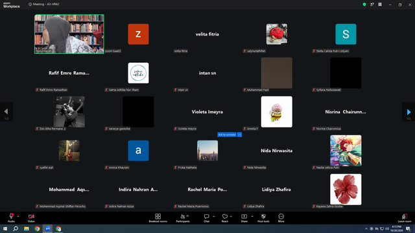This screenshot has width=415, height=233.
Task: Click the React heart icon
Action: (225, 217)
